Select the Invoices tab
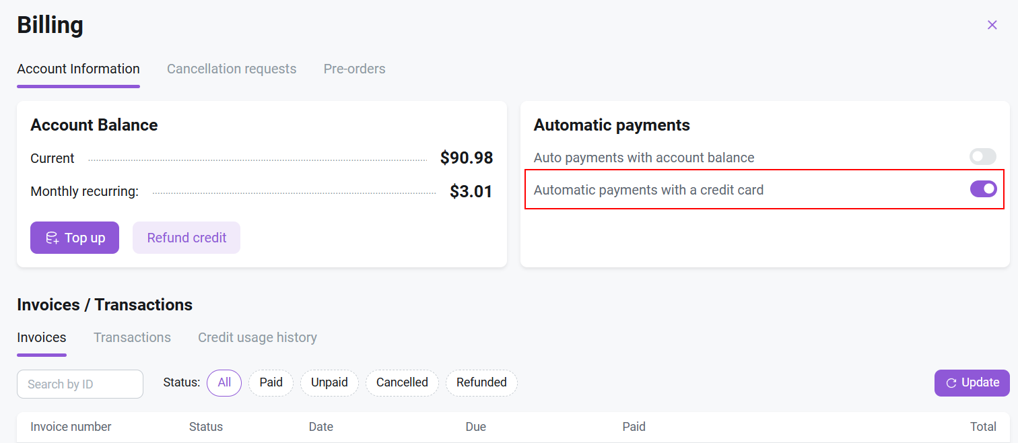Viewport: 1018px width, 443px height. point(42,337)
